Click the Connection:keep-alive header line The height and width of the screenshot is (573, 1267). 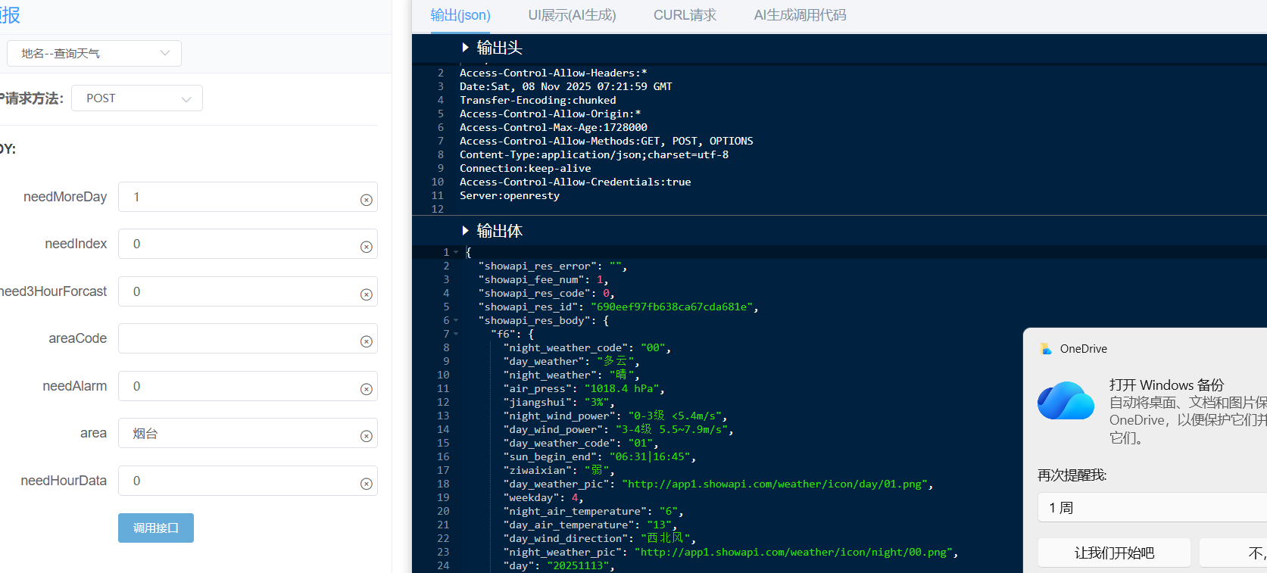(525, 168)
